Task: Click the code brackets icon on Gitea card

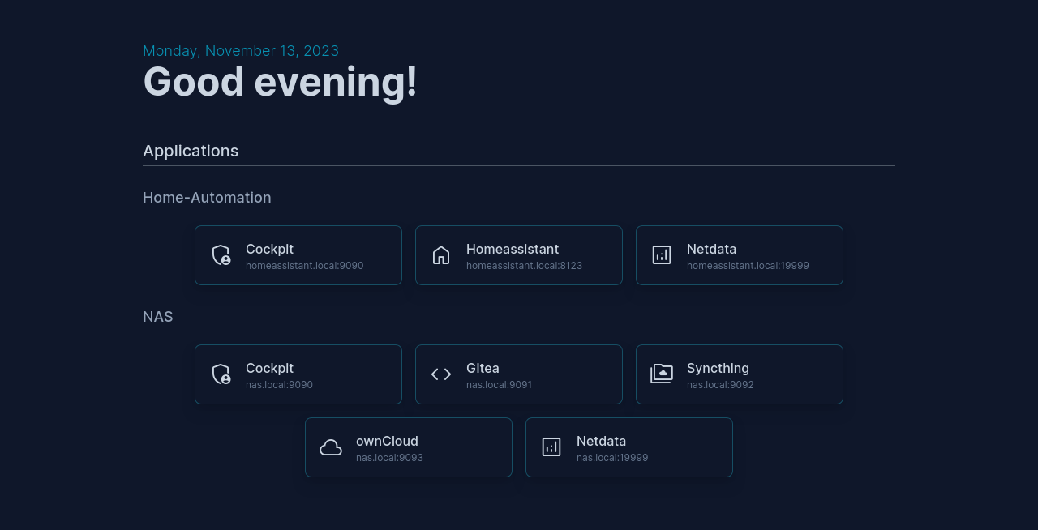Action: coord(441,374)
